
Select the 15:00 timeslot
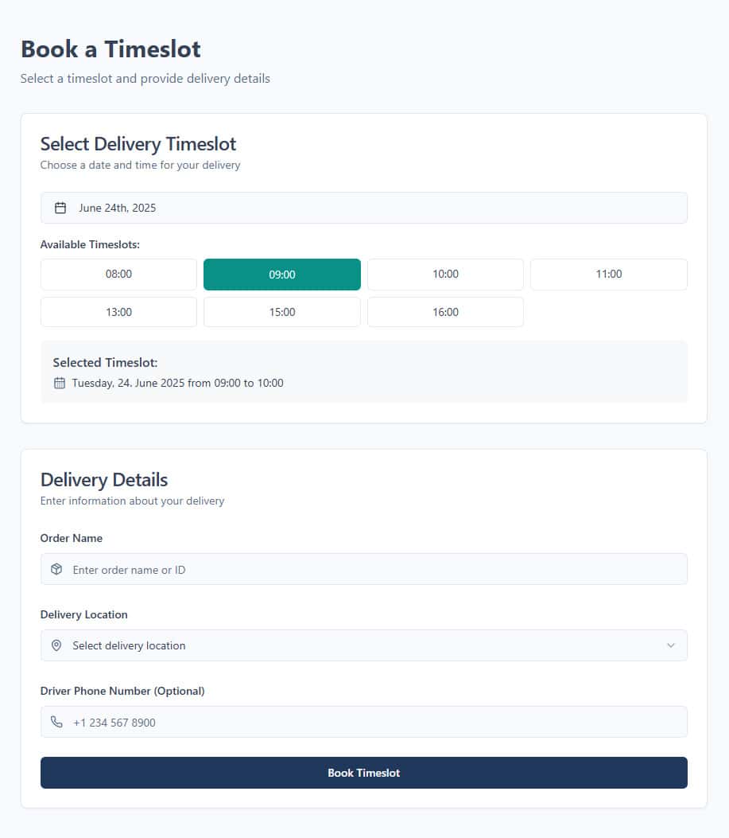coord(281,311)
